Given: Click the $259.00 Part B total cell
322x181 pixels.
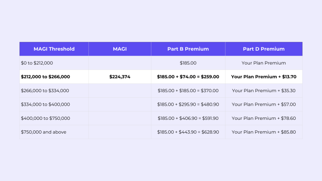Looking at the screenshot, I should [x=188, y=77].
